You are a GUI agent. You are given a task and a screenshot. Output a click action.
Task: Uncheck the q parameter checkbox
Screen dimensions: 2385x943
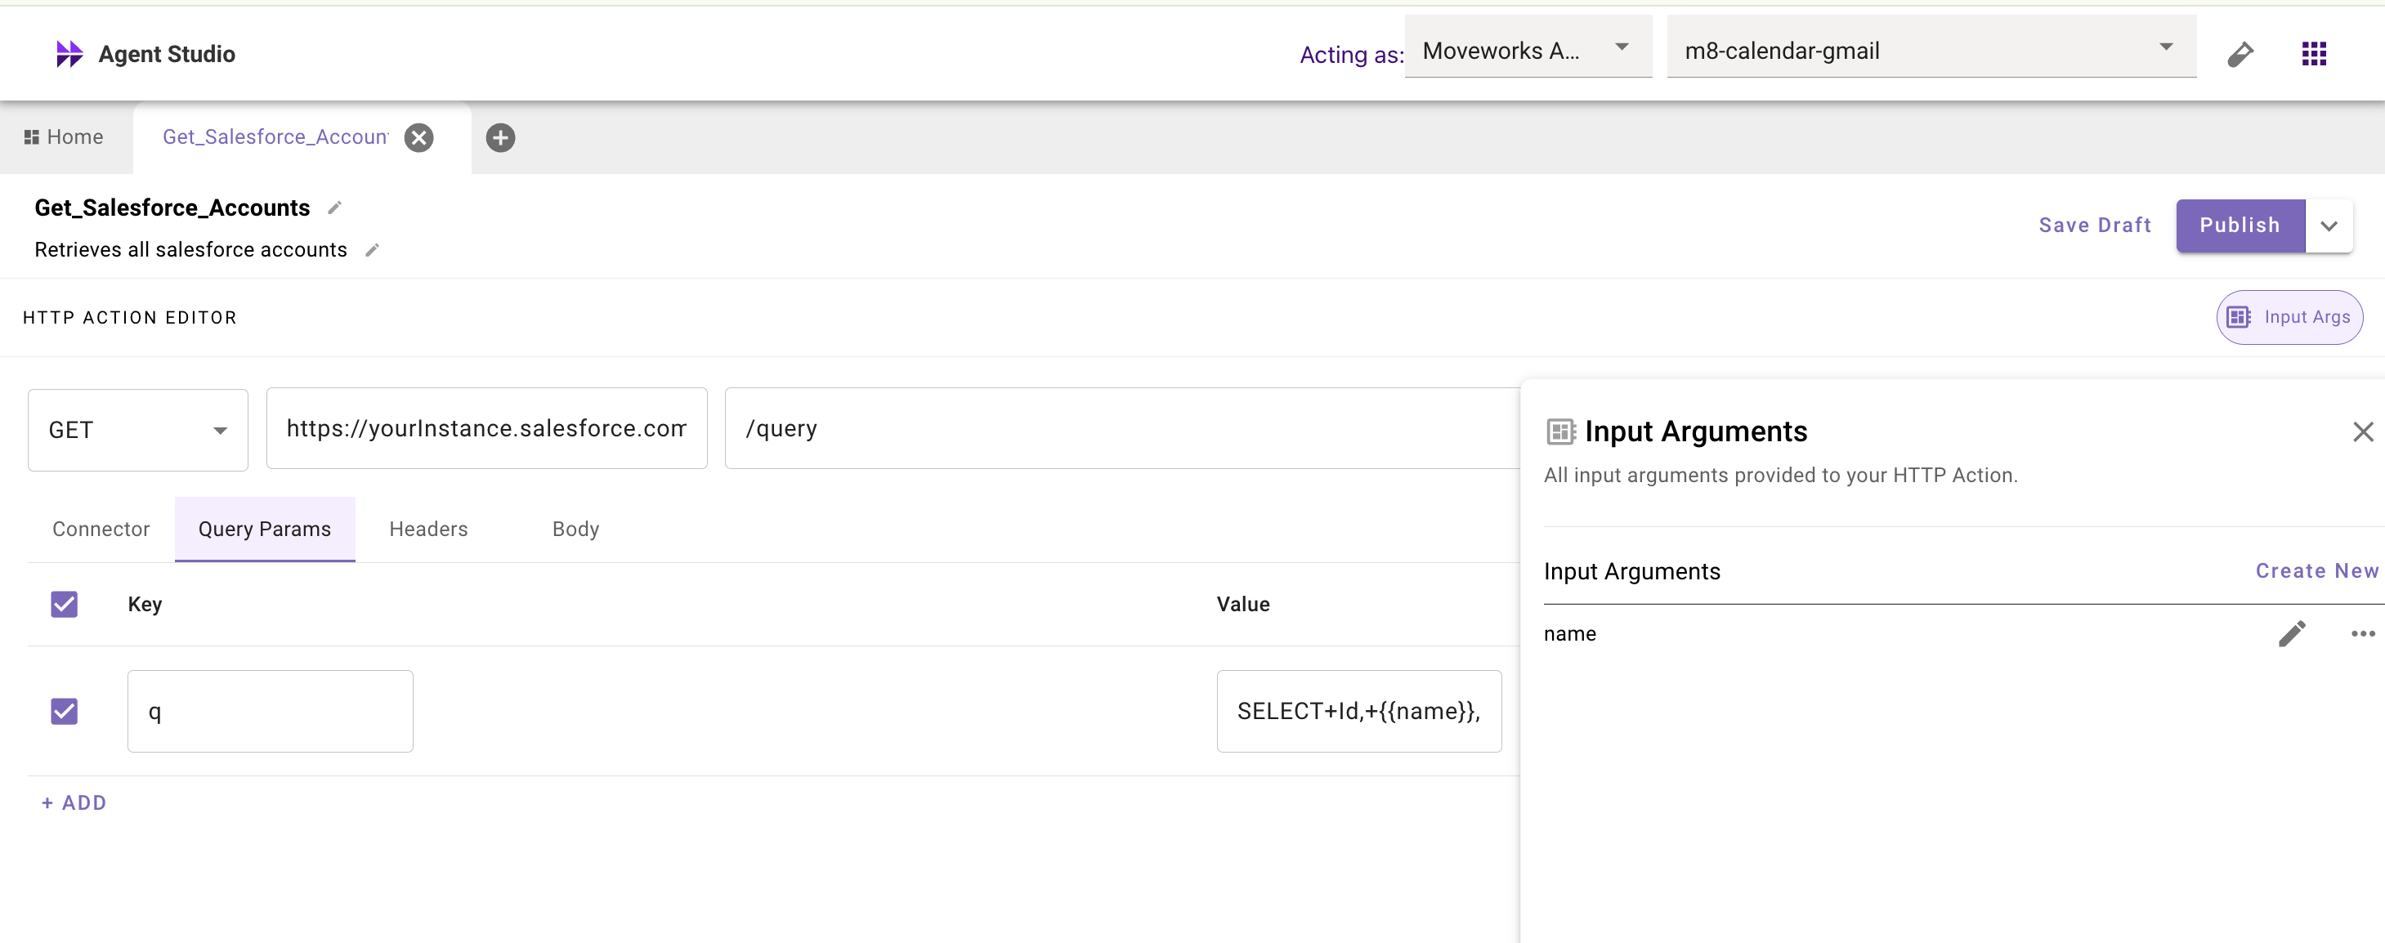point(64,711)
